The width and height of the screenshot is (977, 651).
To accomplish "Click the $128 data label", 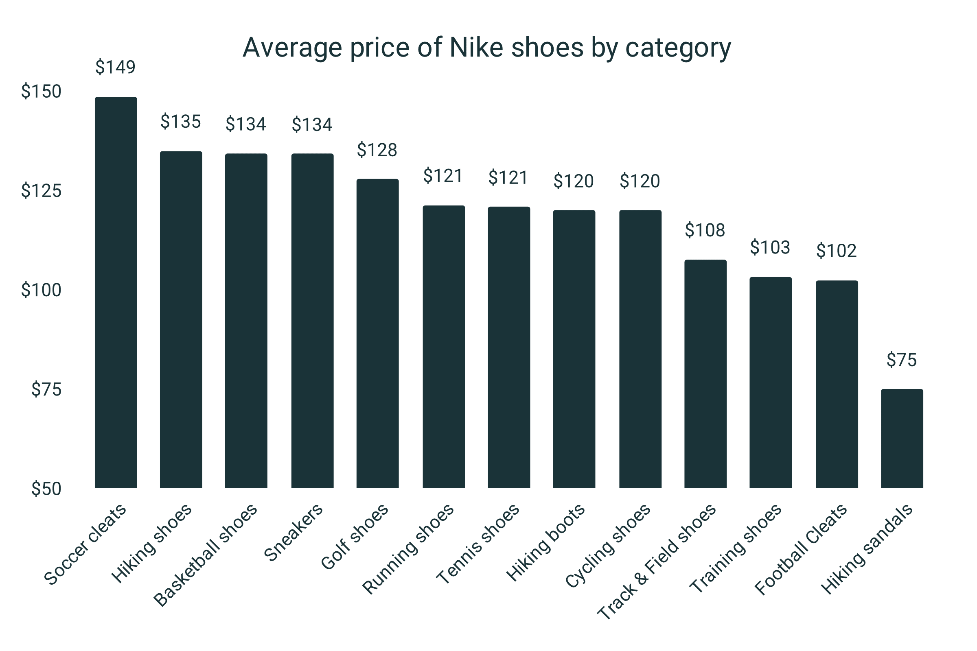I will pos(377,150).
